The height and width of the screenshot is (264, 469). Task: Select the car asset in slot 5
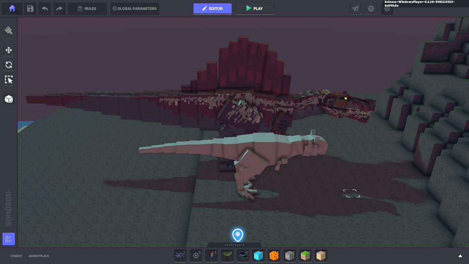tap(243, 256)
